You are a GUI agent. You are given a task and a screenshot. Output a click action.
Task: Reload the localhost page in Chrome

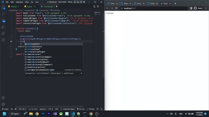pyautogui.click(x=116, y=8)
